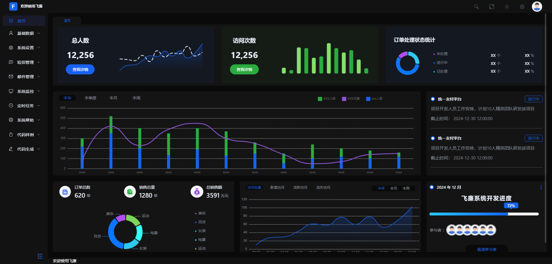552x264 pixels.
Task: Toggle fullscreen using the top bar icon
Action: pyautogui.click(x=492, y=7)
